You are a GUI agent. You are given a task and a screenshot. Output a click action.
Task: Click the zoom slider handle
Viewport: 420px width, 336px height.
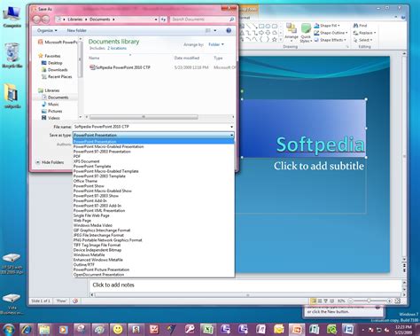tap(369, 301)
